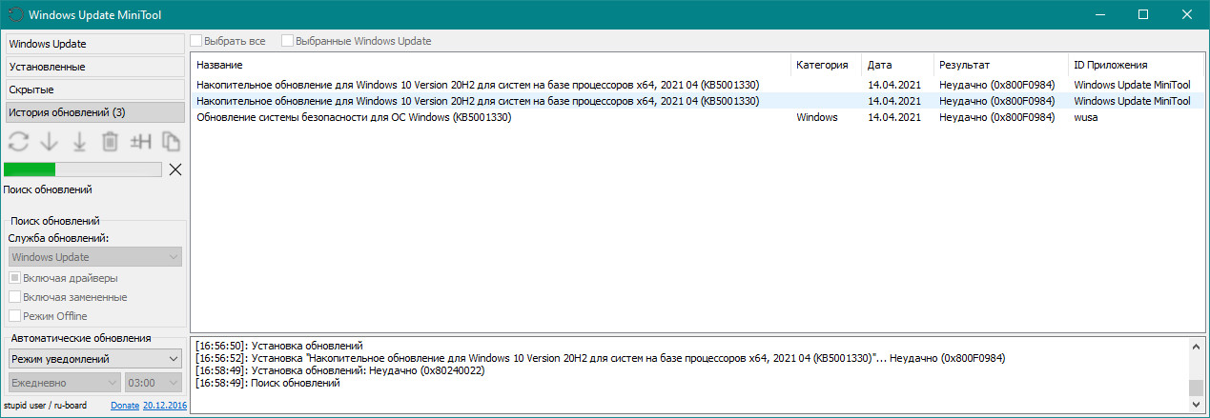This screenshot has width=1210, height=418.
Task: Sort by the 'Результат' column header
Action: 1000,65
